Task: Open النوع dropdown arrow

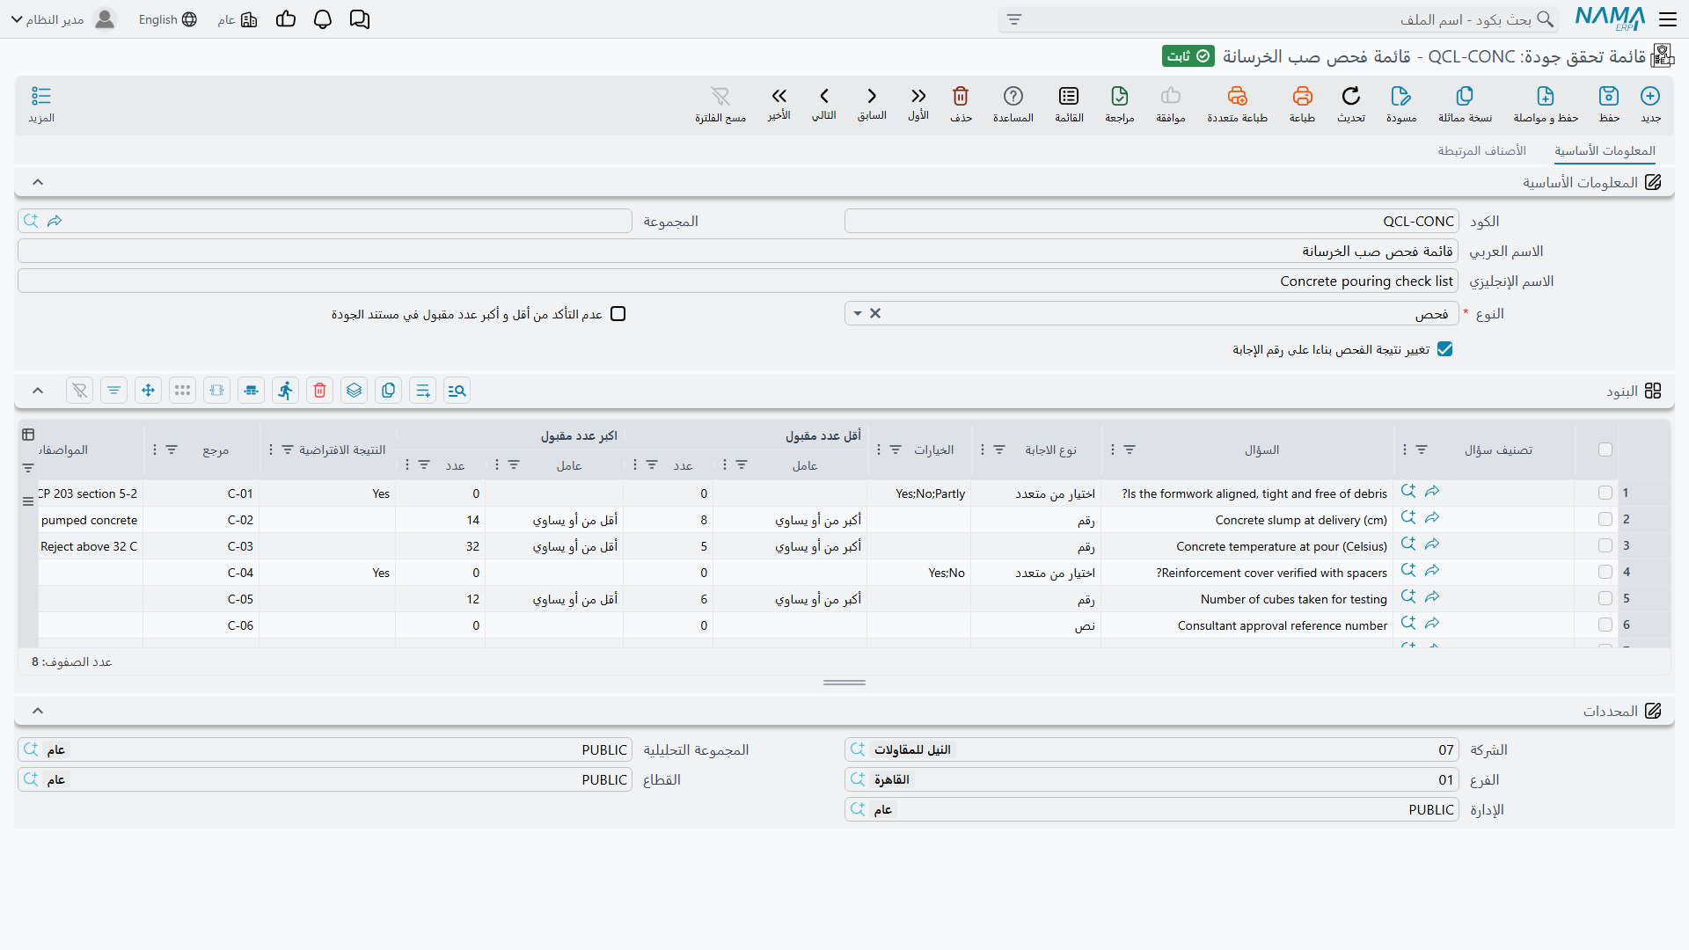Action: [857, 314]
